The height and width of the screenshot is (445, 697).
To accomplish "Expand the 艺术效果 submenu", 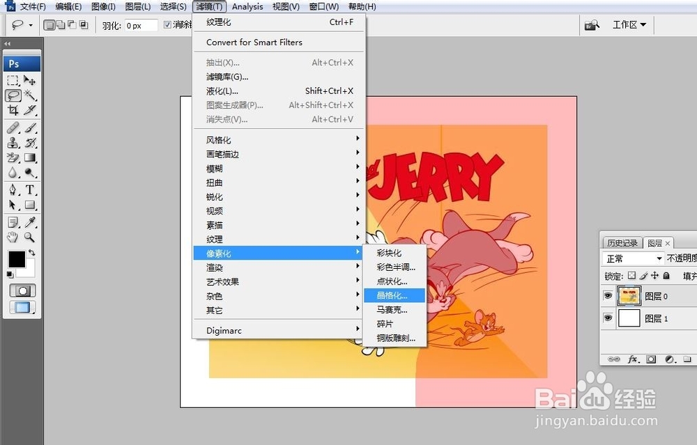I will click(x=279, y=282).
